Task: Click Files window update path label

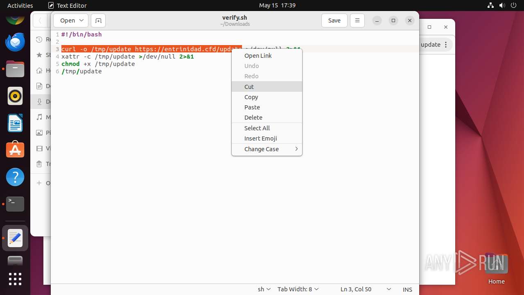Action: click(x=431, y=45)
